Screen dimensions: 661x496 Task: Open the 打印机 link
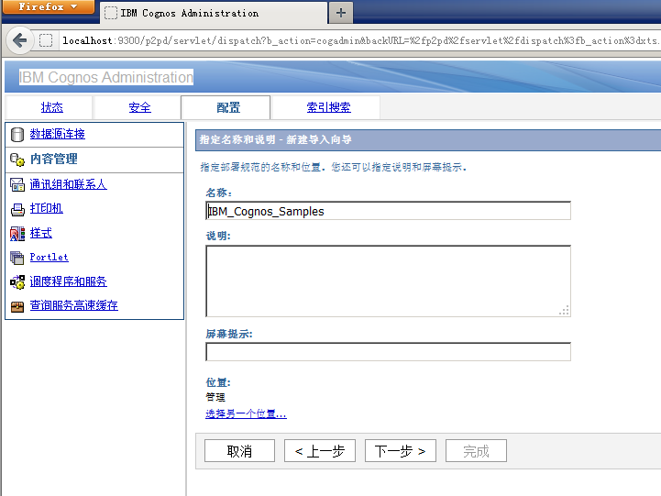pos(47,209)
